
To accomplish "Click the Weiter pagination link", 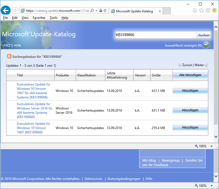I will pos(199,65).
